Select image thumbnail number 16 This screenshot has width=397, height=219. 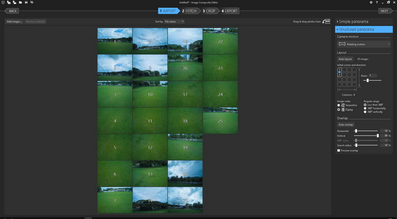pyautogui.click(x=185, y=68)
